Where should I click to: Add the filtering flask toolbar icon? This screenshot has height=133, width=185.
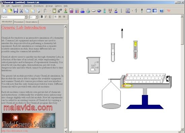tap(116, 11)
